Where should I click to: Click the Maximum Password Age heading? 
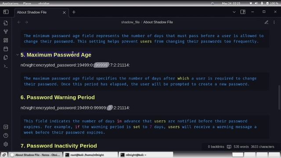coord(56,55)
